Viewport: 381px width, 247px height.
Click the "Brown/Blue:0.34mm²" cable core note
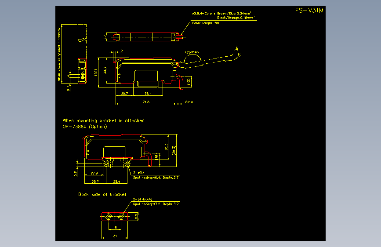[x=234, y=13]
